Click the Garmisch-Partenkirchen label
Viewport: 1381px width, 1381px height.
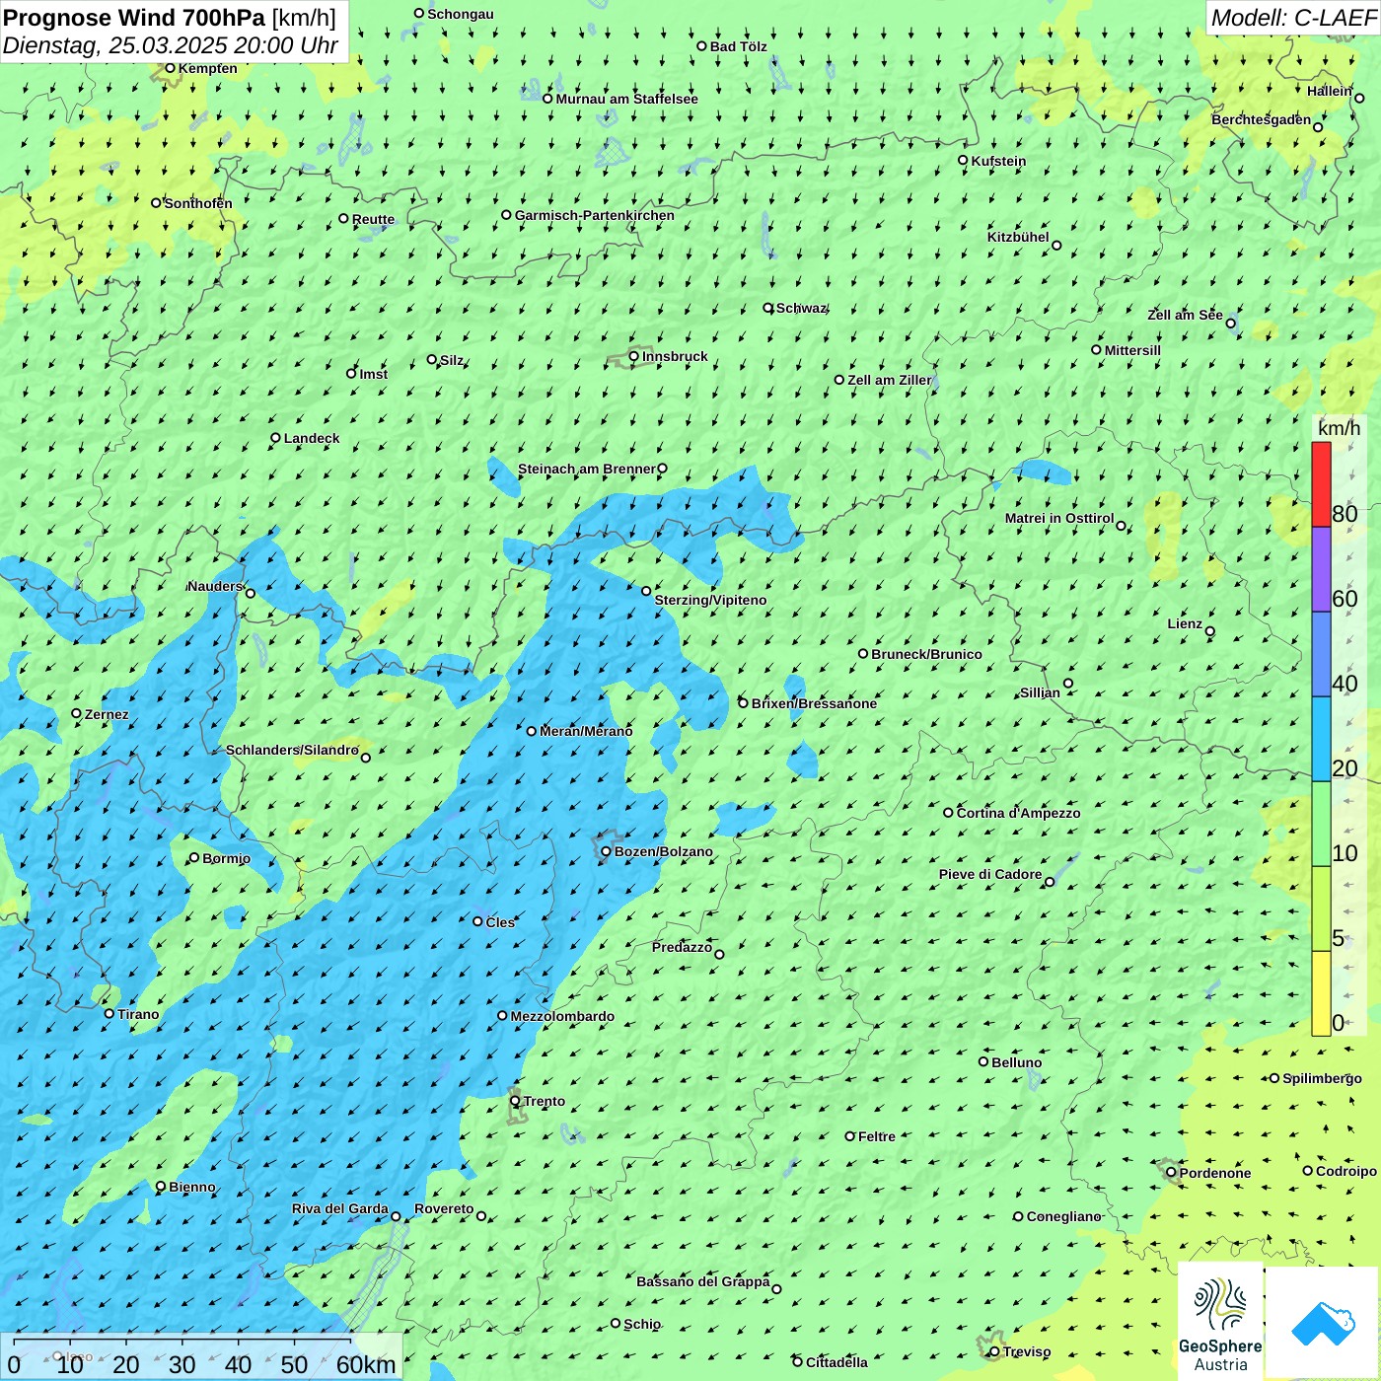[594, 215]
